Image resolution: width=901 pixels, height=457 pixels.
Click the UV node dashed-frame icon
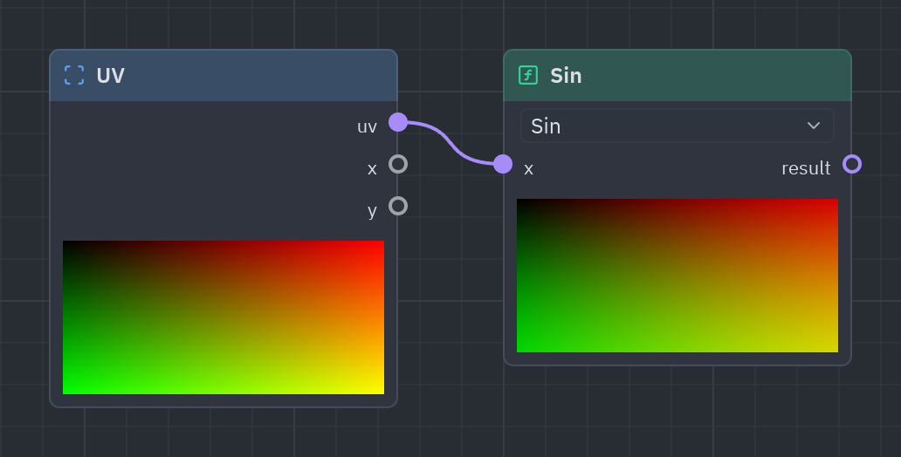(74, 75)
